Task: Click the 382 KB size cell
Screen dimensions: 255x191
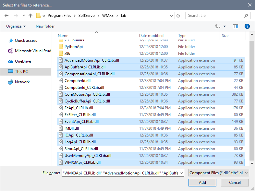Action: [x=237, y=94]
